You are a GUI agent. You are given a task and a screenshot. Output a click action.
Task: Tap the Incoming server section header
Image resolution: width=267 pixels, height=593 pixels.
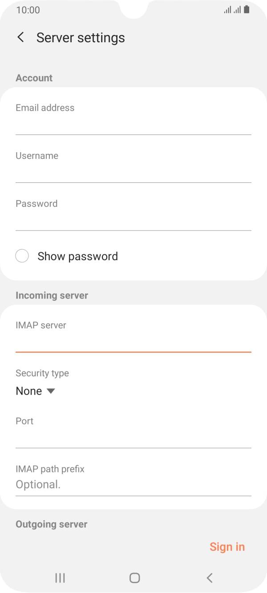(x=52, y=295)
